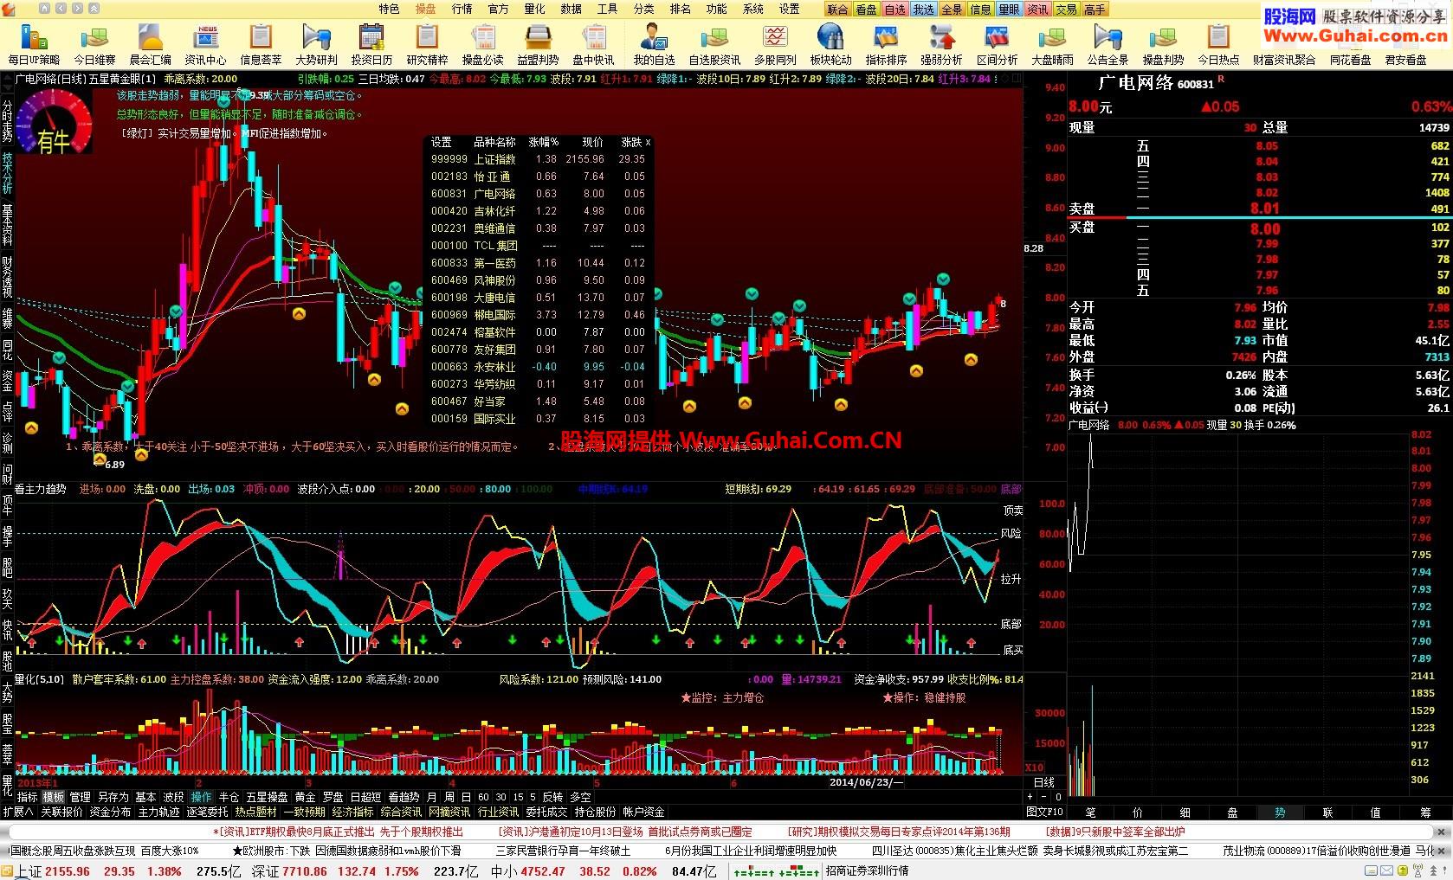This screenshot has width=1453, height=880.
Task: Open the 板块轮动 globe icon
Action: pos(830,44)
